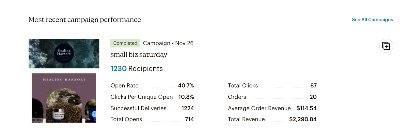Click the Total Revenue $2,290.84 amount
This screenshot has width=407, height=136.
(303, 119)
